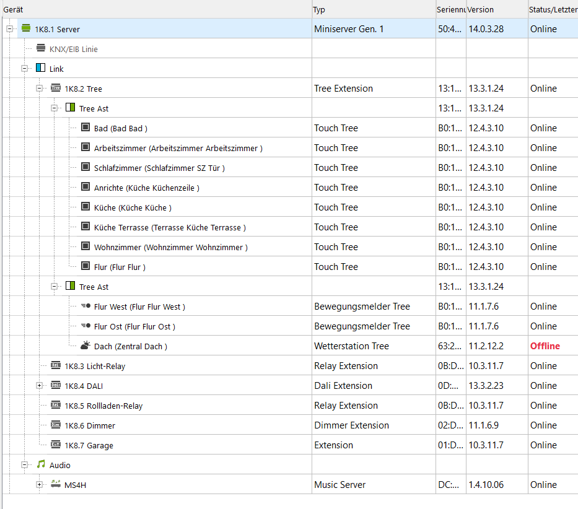Click the green Miniserver icon beside 1K8.1 Server
This screenshot has width=578, height=509.
click(26, 28)
